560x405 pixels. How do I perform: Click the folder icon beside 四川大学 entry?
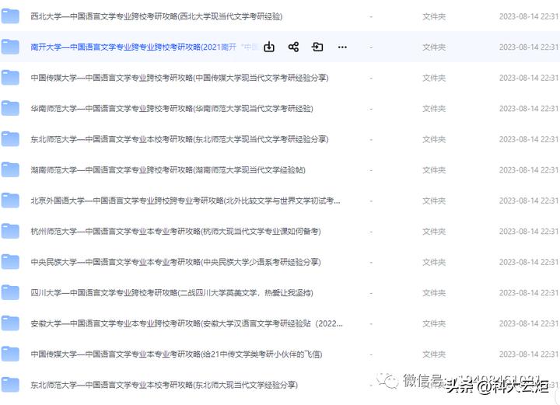pyautogui.click(x=10, y=292)
